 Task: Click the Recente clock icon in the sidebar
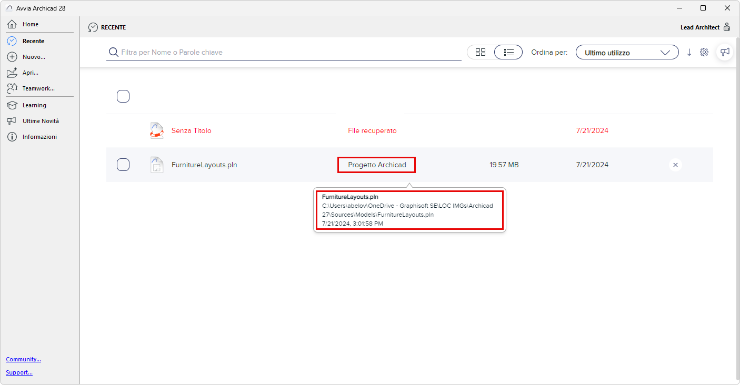12,41
